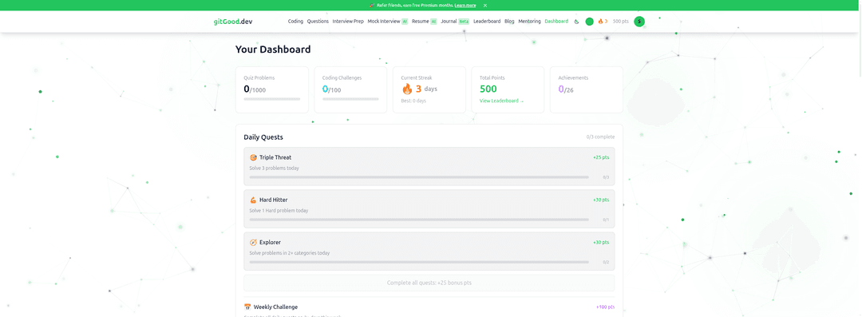Viewport: 862px width, 317px height.
Task: Open the Blog nav item
Action: pyautogui.click(x=509, y=22)
